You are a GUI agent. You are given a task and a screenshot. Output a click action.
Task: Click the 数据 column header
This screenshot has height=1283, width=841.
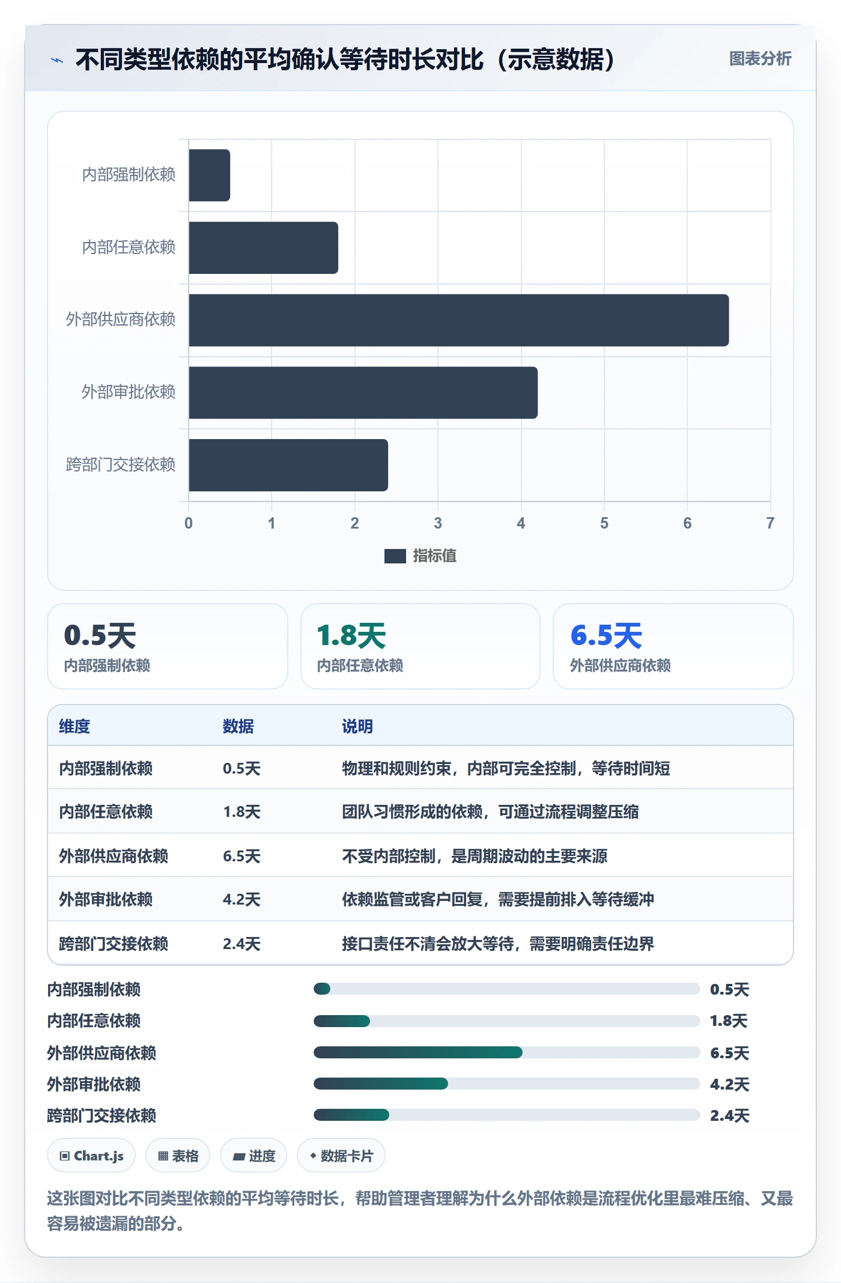tap(238, 726)
